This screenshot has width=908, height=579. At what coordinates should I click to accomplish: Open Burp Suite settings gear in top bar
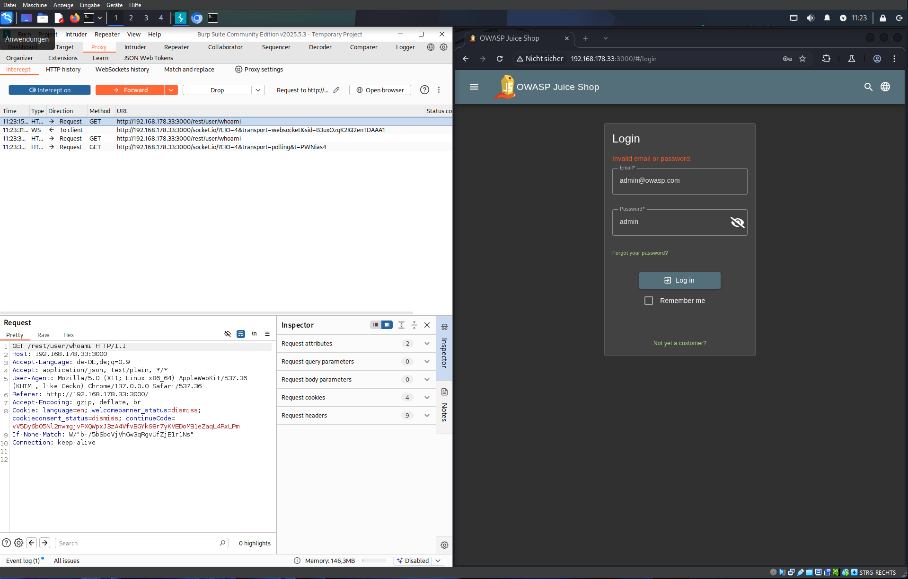[x=443, y=47]
